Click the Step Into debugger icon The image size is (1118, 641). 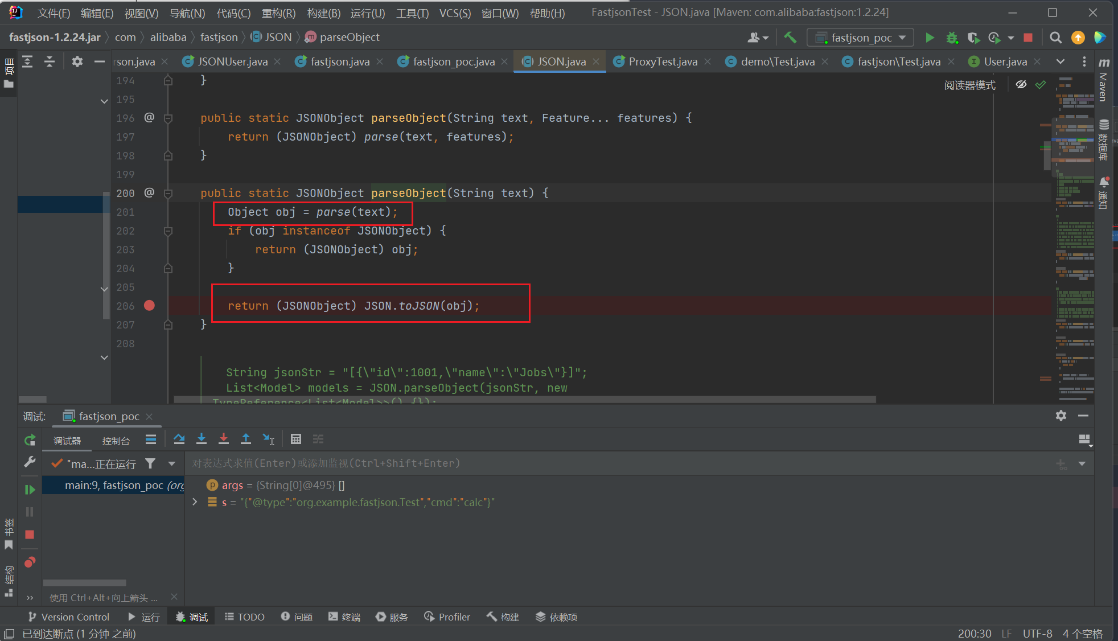click(x=202, y=439)
